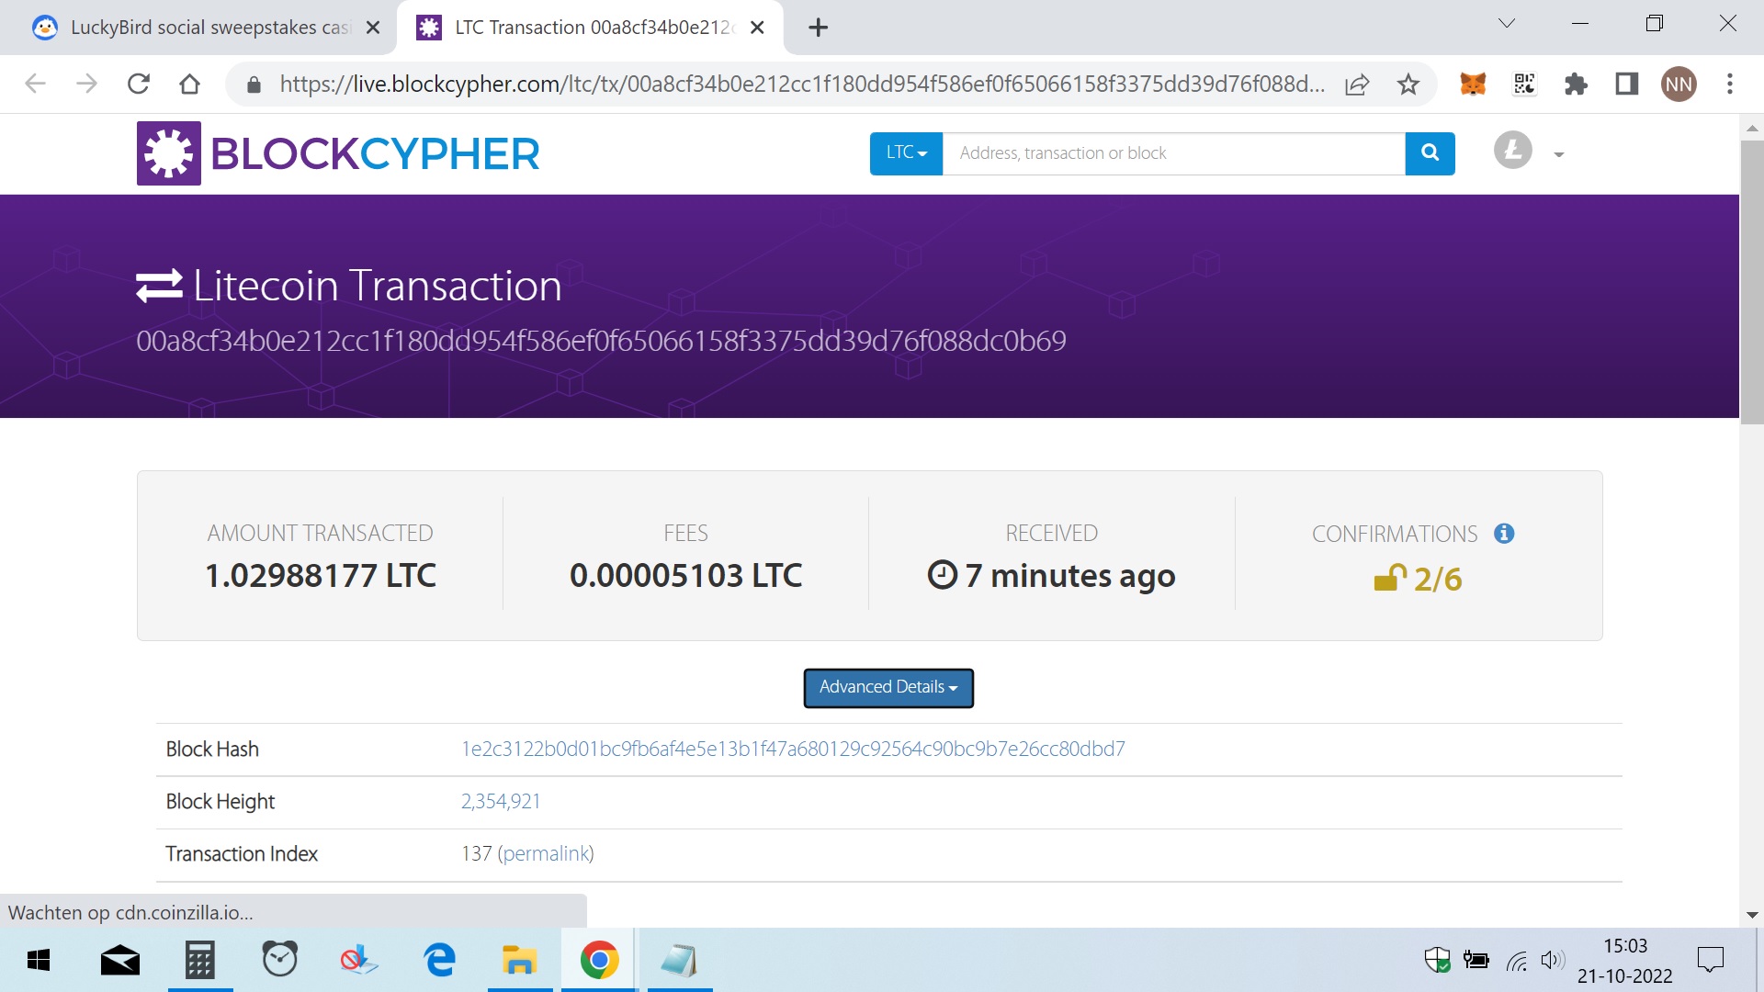Expand the Advanced Details dropdown button
This screenshot has height=992, width=1764.
pos(888,687)
